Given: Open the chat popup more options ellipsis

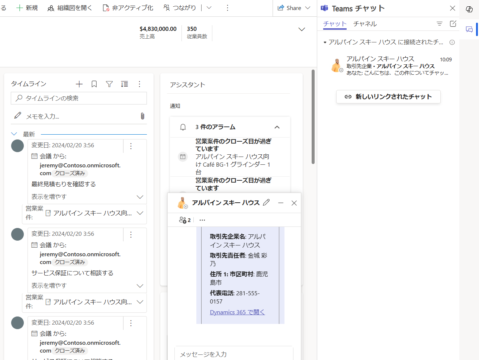Looking at the screenshot, I should (202, 220).
